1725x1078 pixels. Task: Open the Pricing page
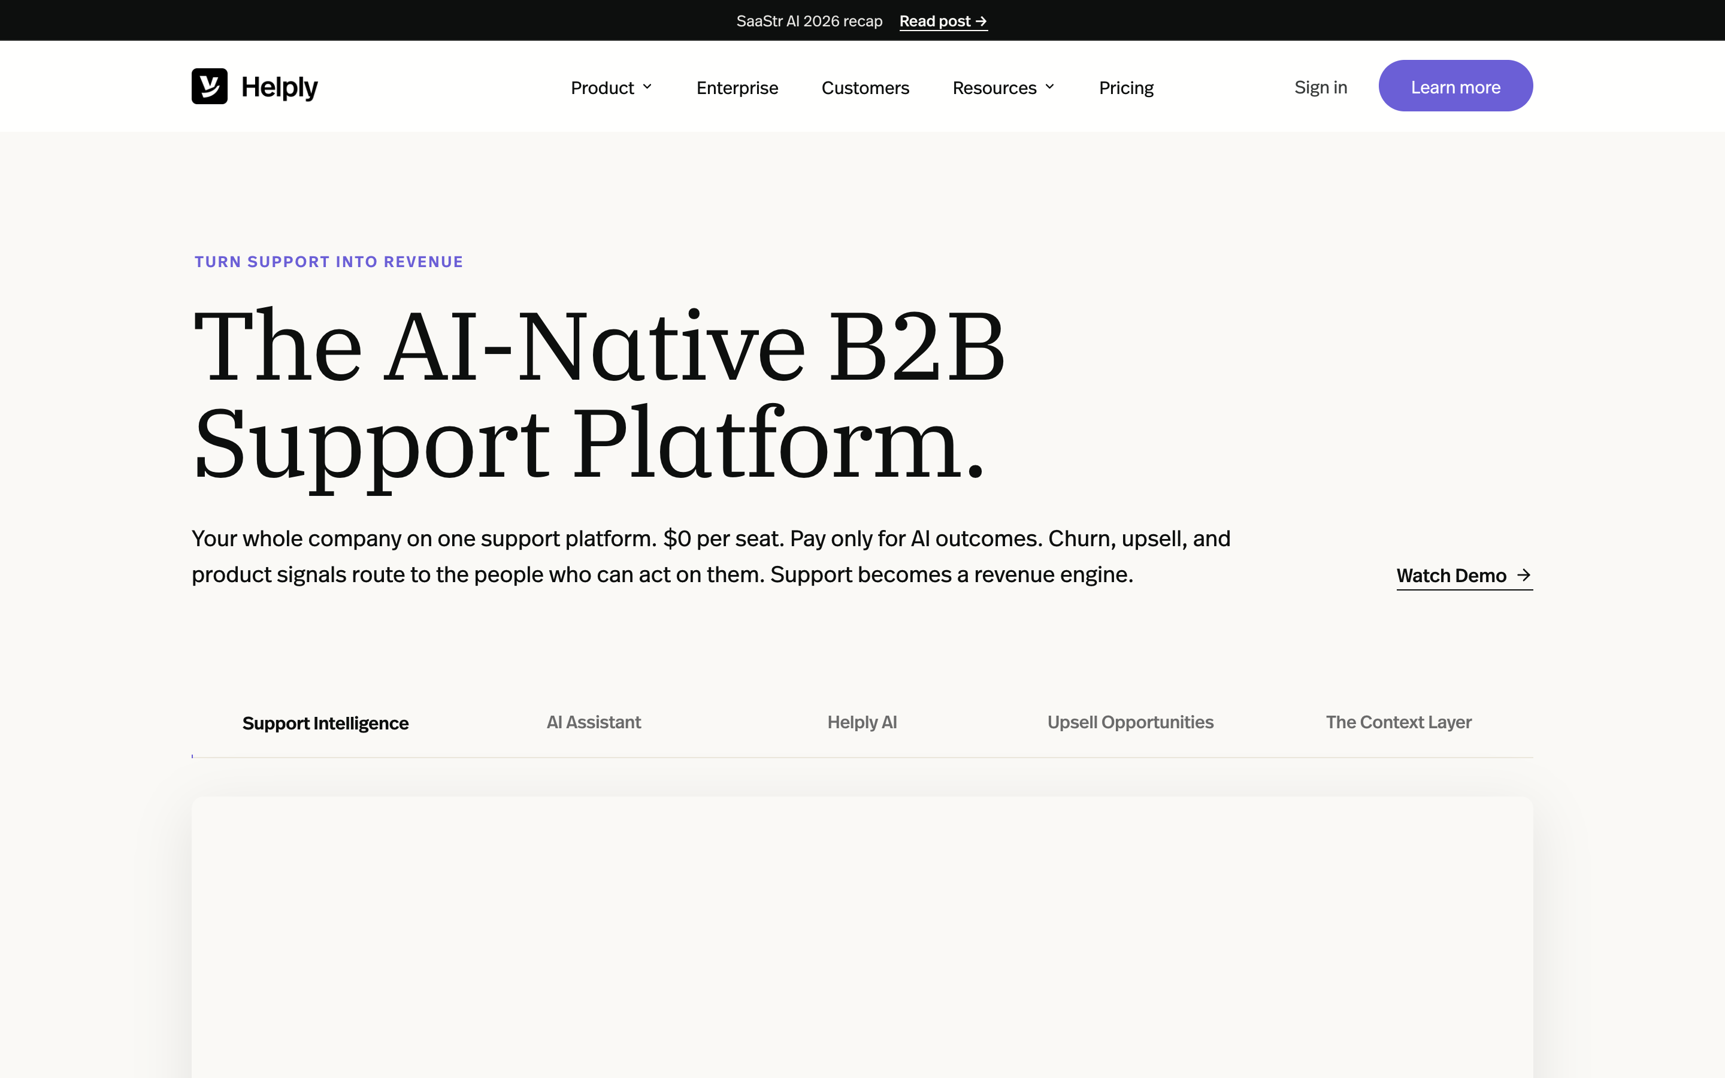click(1126, 87)
